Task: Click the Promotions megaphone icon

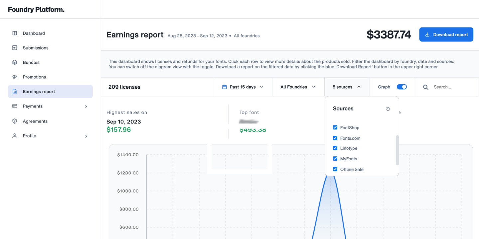Action: [x=15, y=77]
